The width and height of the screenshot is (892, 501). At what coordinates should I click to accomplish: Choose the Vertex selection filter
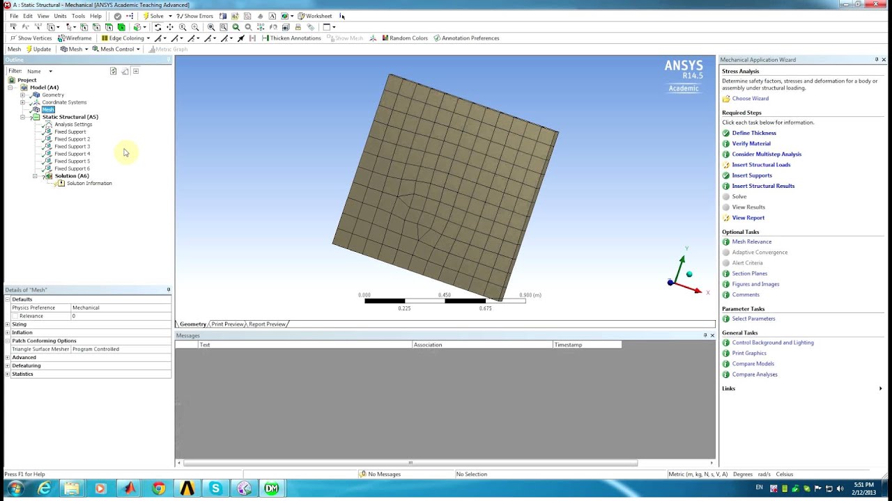pos(84,27)
